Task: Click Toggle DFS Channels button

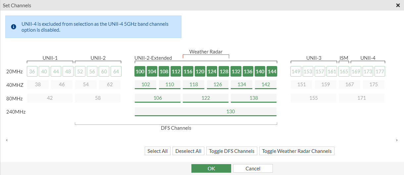Action: click(232, 151)
